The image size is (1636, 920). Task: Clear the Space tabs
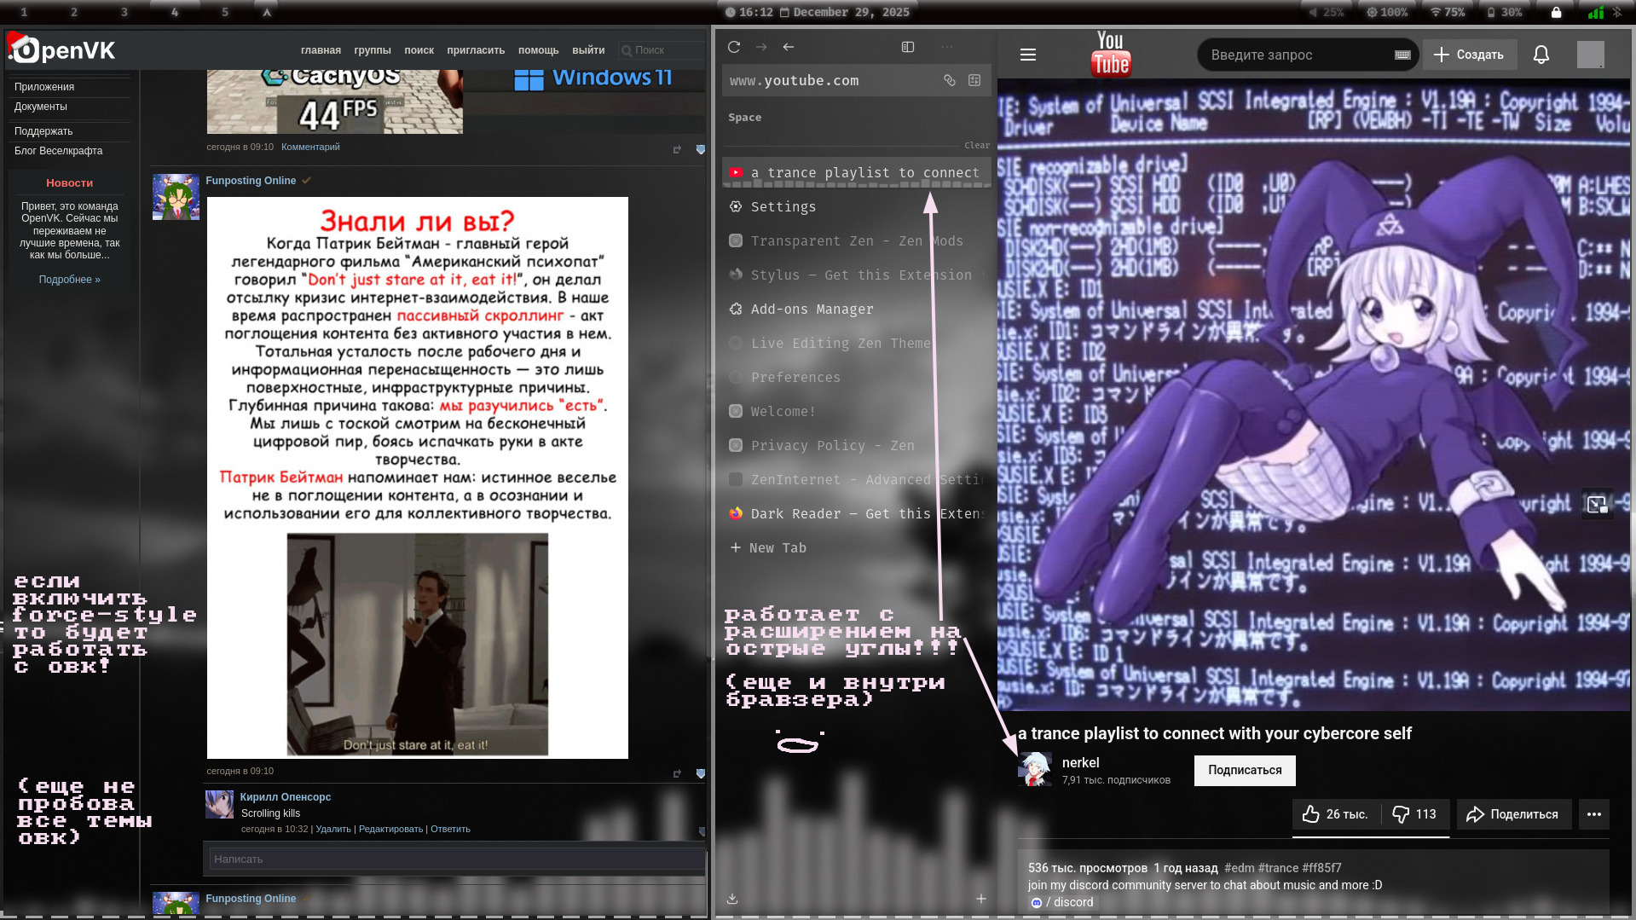coord(977,145)
